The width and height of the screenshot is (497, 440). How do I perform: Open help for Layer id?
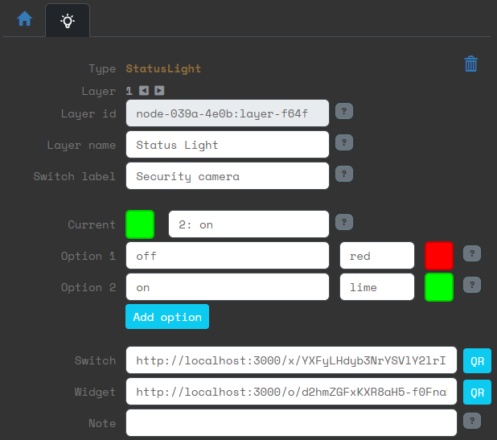click(x=344, y=112)
